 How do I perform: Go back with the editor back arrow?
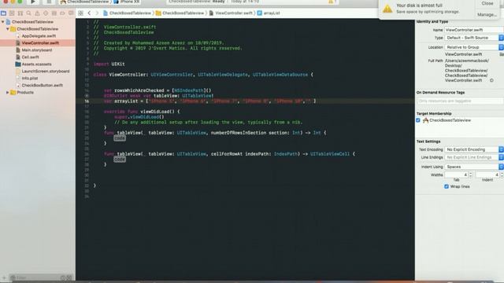tap(89, 13)
